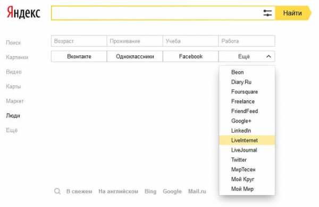Select the Facebook network button
319x207 pixels.
coord(191,56)
